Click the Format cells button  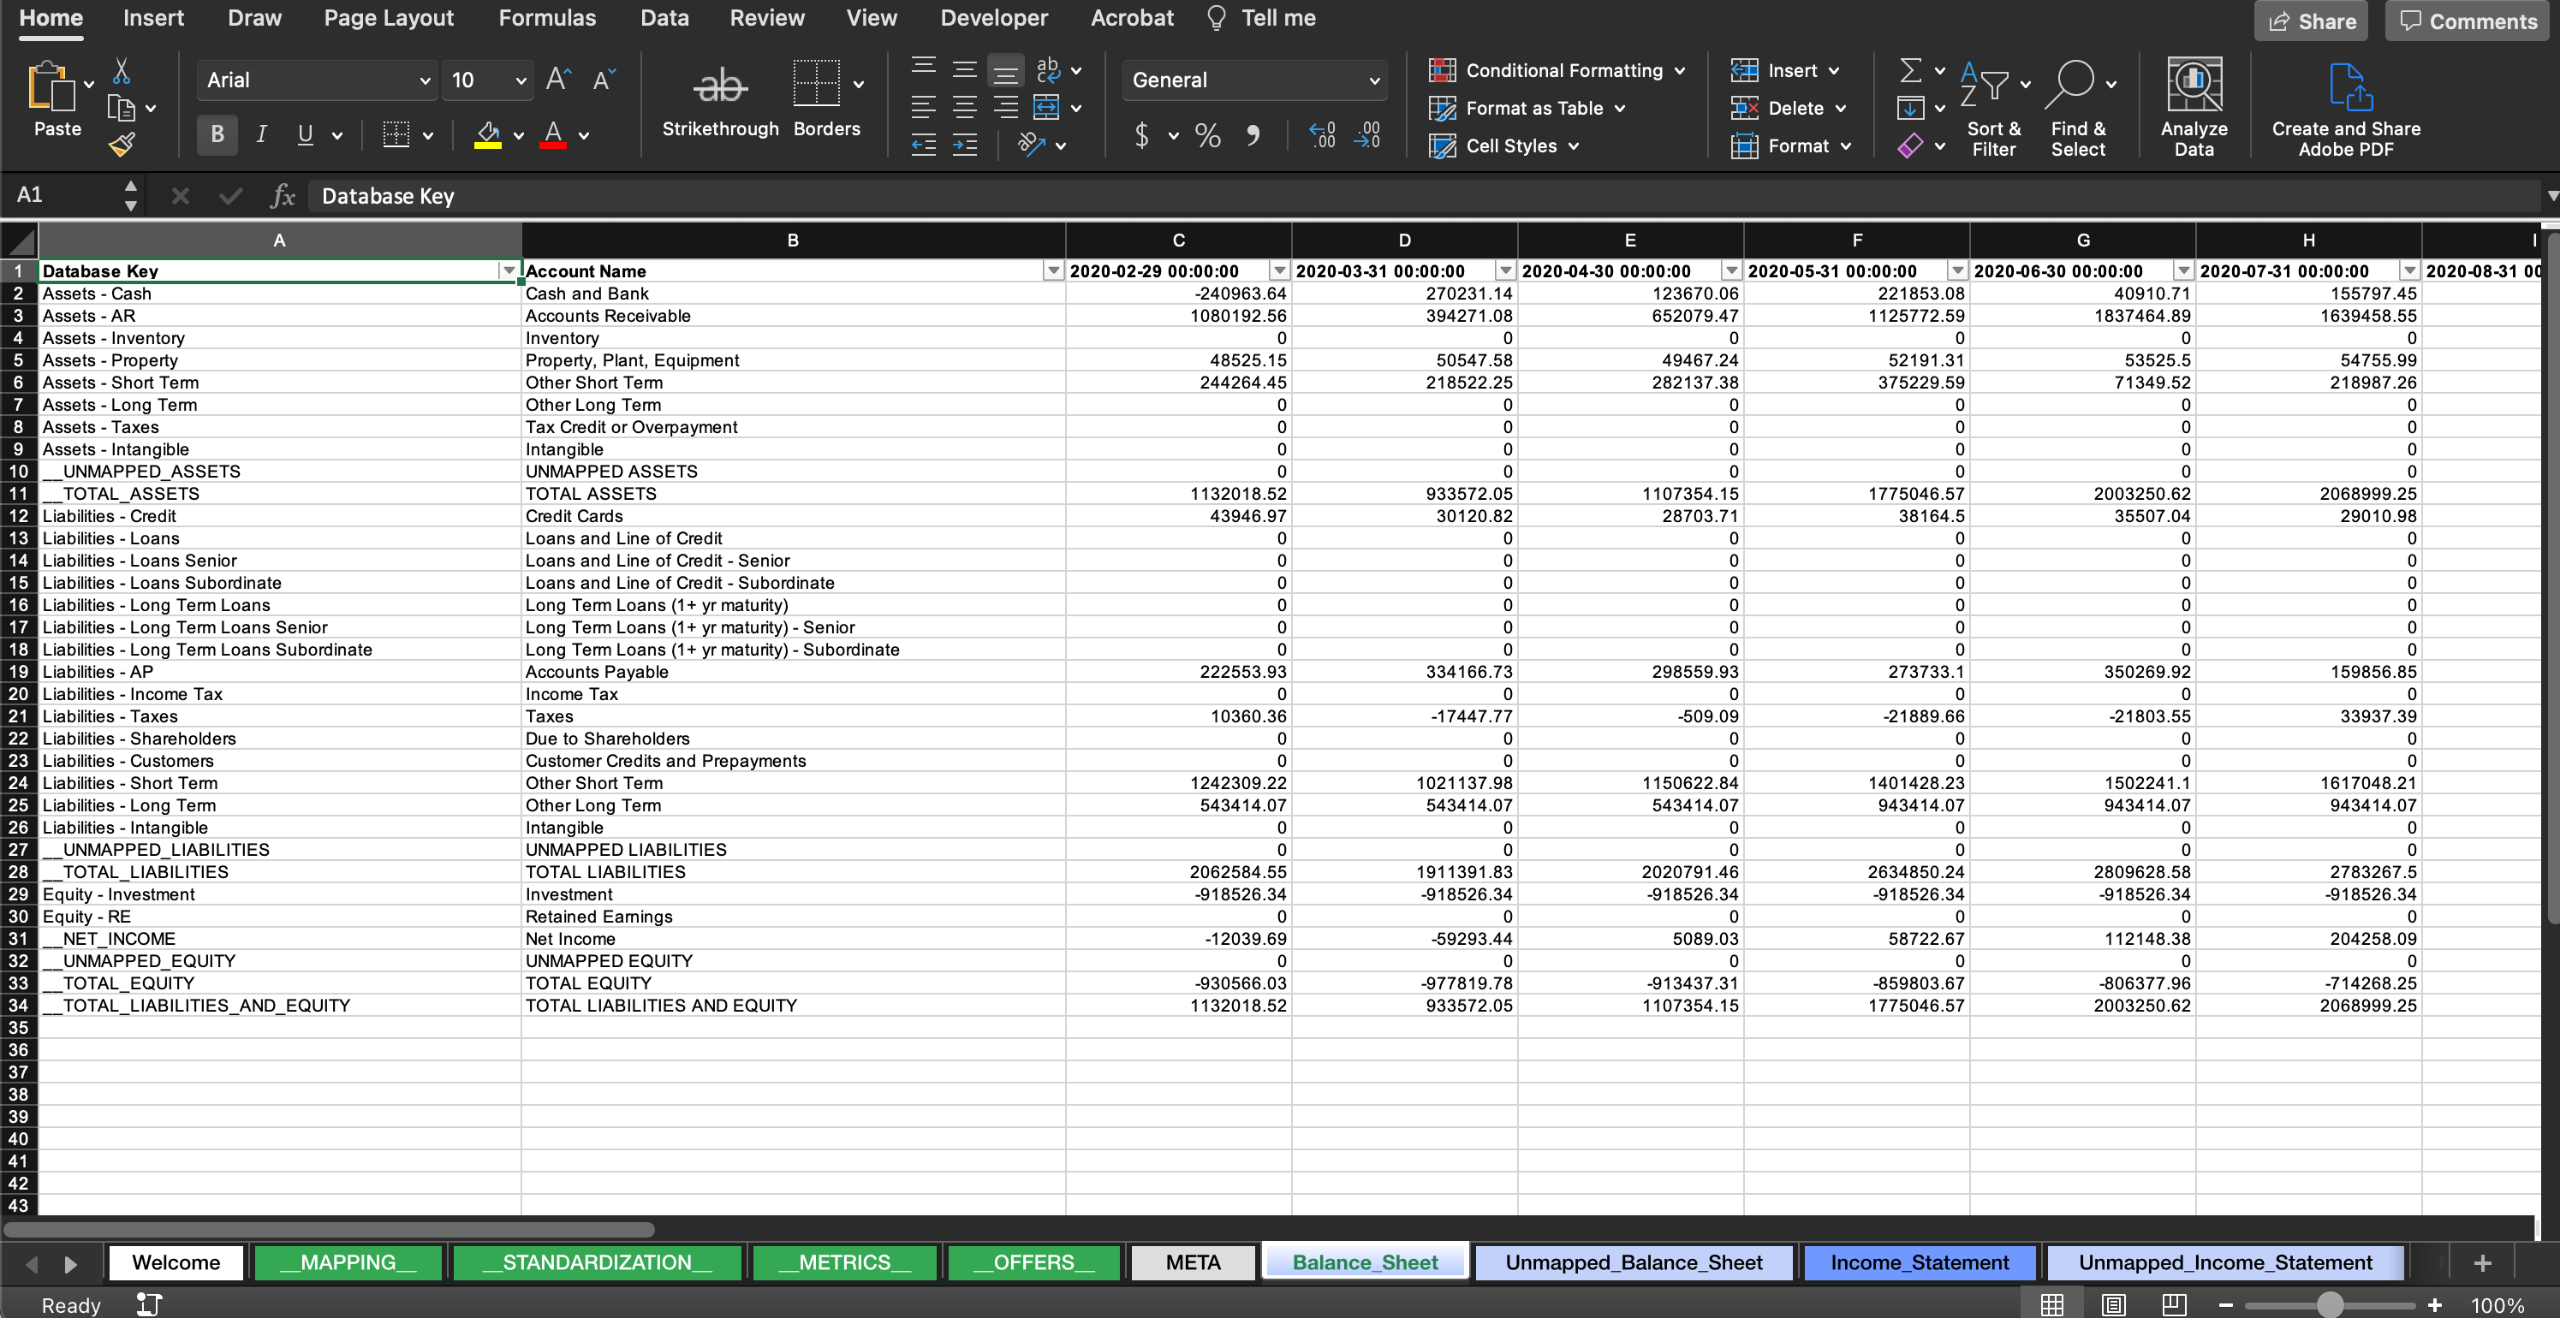pyautogui.click(x=1791, y=146)
